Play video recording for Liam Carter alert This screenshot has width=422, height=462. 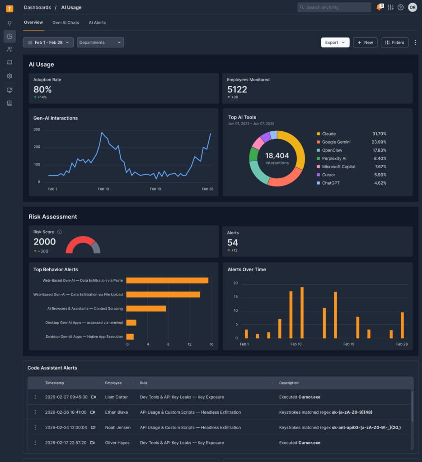94,397
